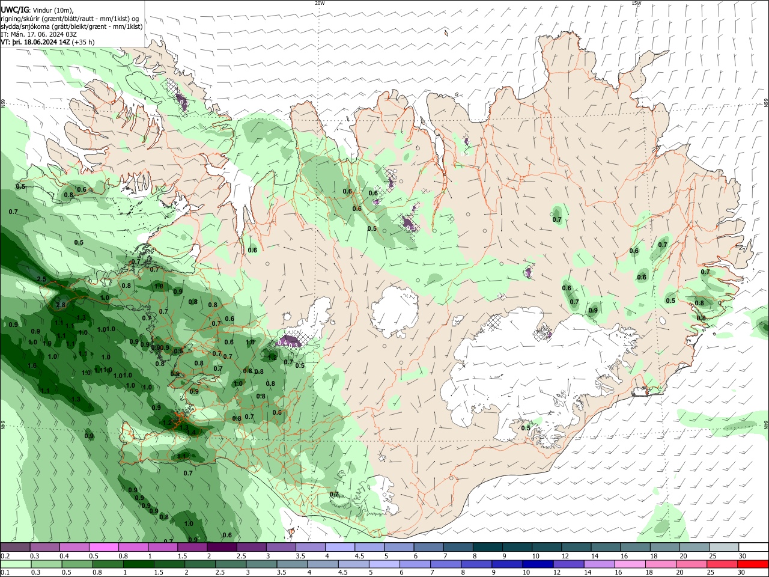
Task: Click the 'slydda/snjókoma' legend description line
Action: pyautogui.click(x=71, y=26)
